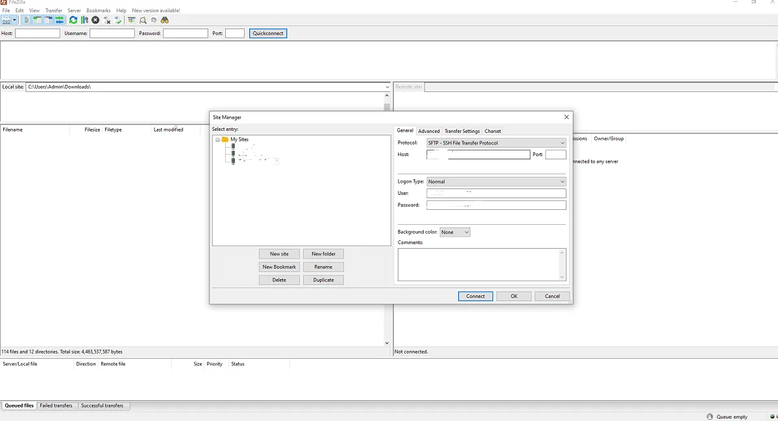Open the Transfer menu
The height and width of the screenshot is (421, 778).
(x=54, y=10)
